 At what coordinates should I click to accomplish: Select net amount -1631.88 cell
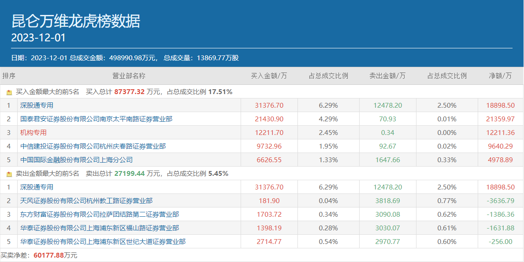501,228
